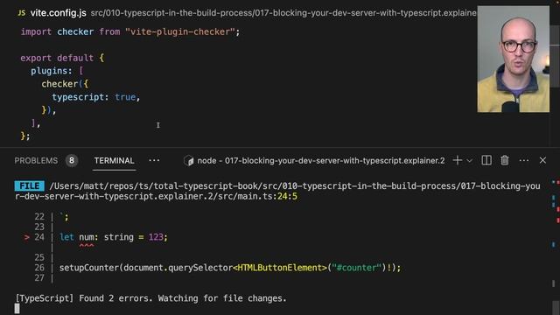The height and width of the screenshot is (315, 560).
Task: Click the terminal scrollbar overview ruler
Action: tap(555, 247)
